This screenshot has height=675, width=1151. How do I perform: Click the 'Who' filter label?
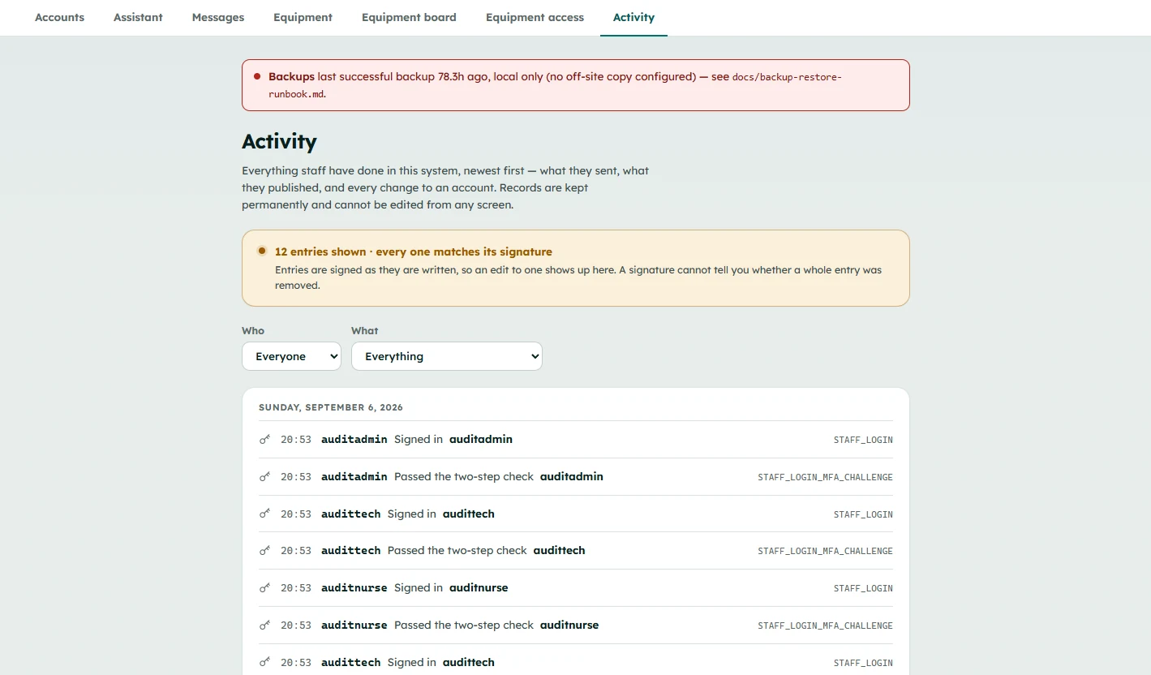pyautogui.click(x=253, y=330)
